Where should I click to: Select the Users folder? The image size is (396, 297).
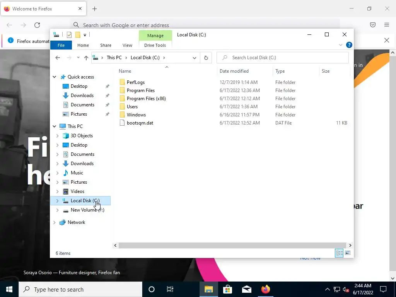[x=132, y=107]
